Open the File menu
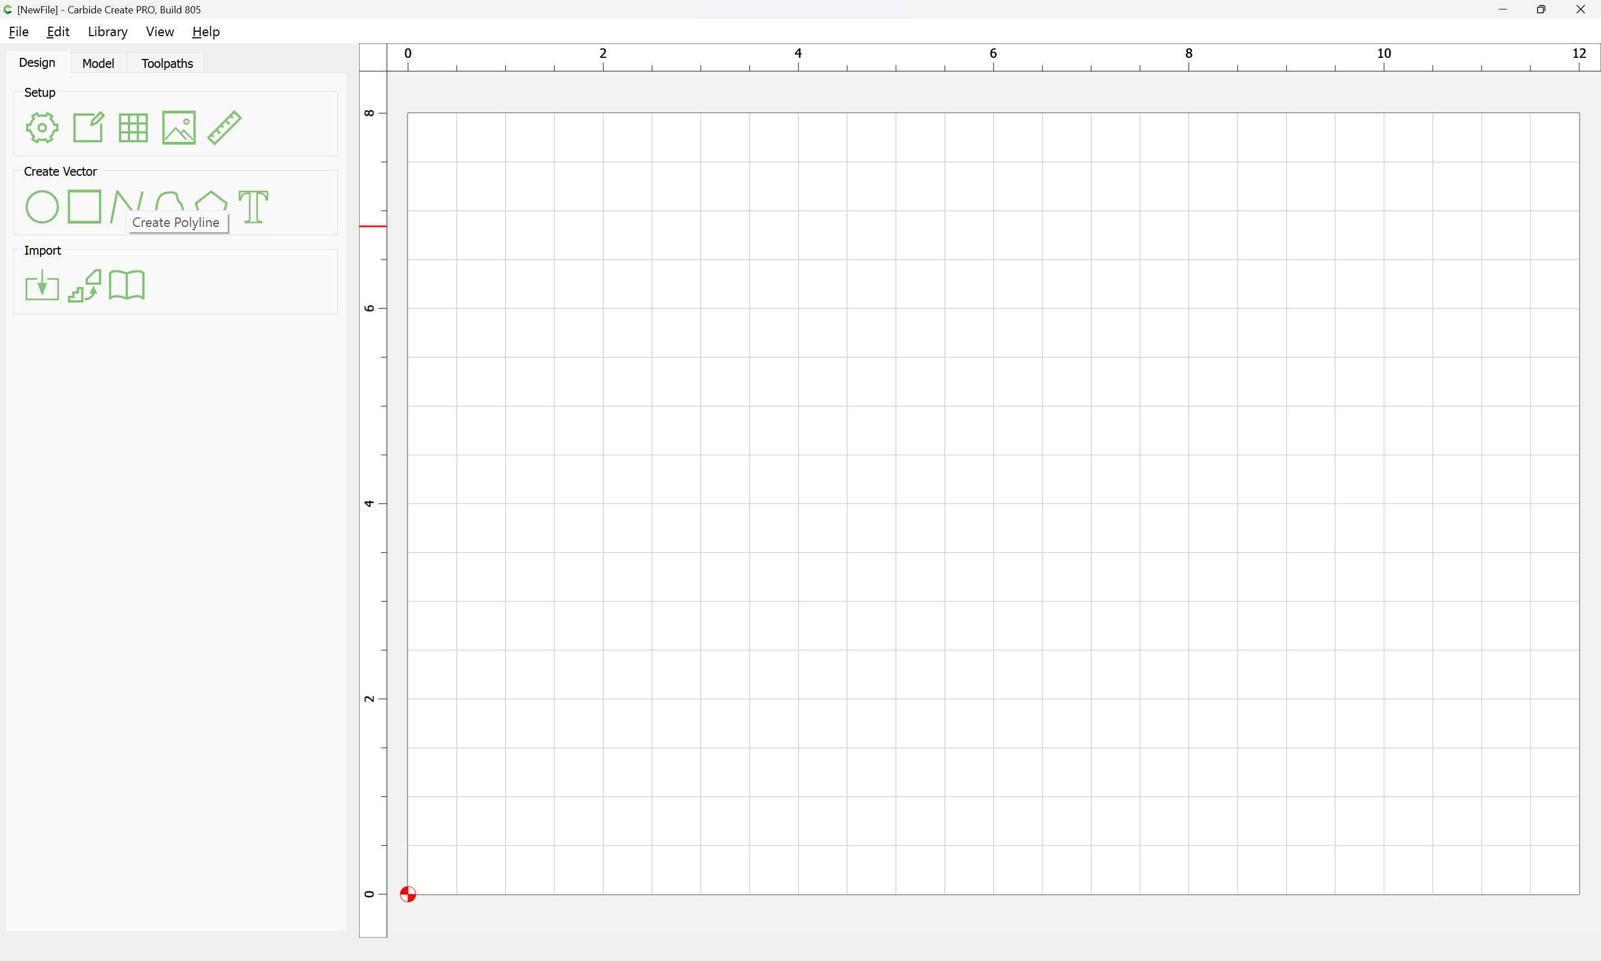 point(19,32)
